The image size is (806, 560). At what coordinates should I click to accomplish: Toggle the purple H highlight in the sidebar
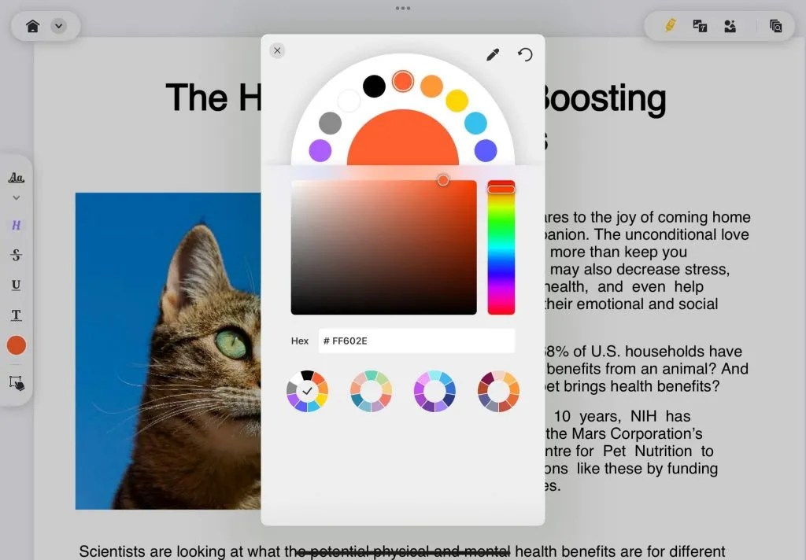pyautogui.click(x=16, y=226)
